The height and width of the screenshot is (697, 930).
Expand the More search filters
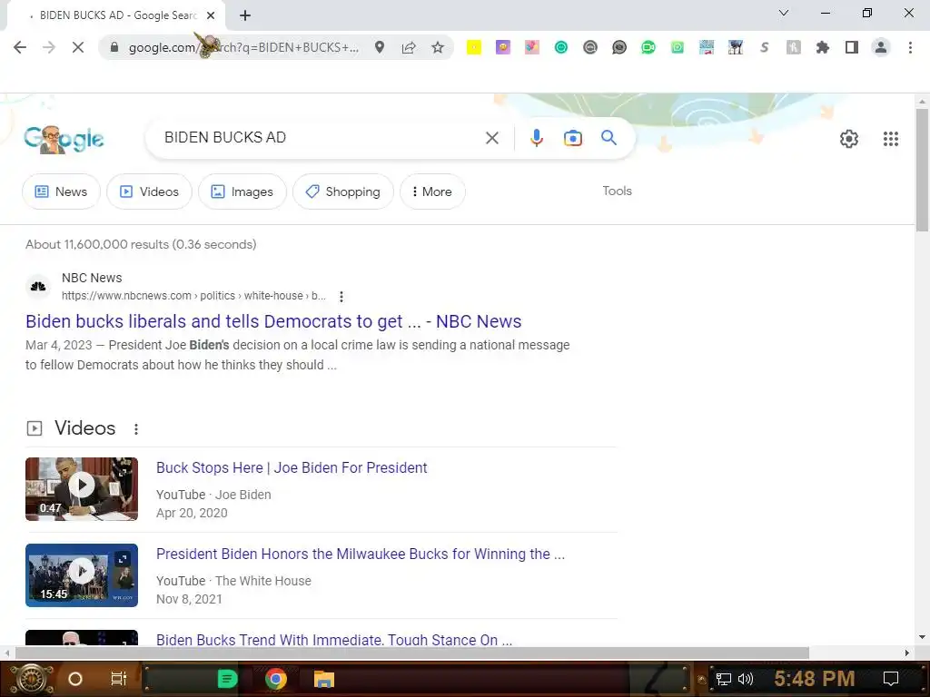coord(432,191)
